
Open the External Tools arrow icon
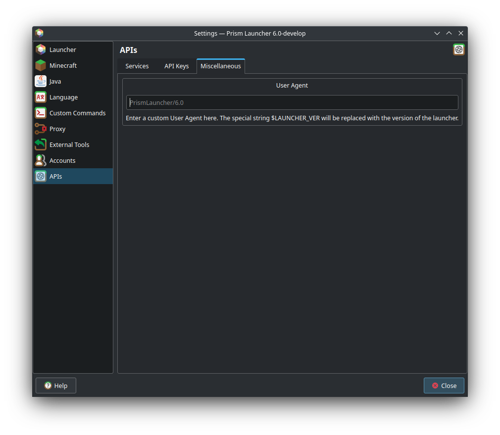pos(41,145)
